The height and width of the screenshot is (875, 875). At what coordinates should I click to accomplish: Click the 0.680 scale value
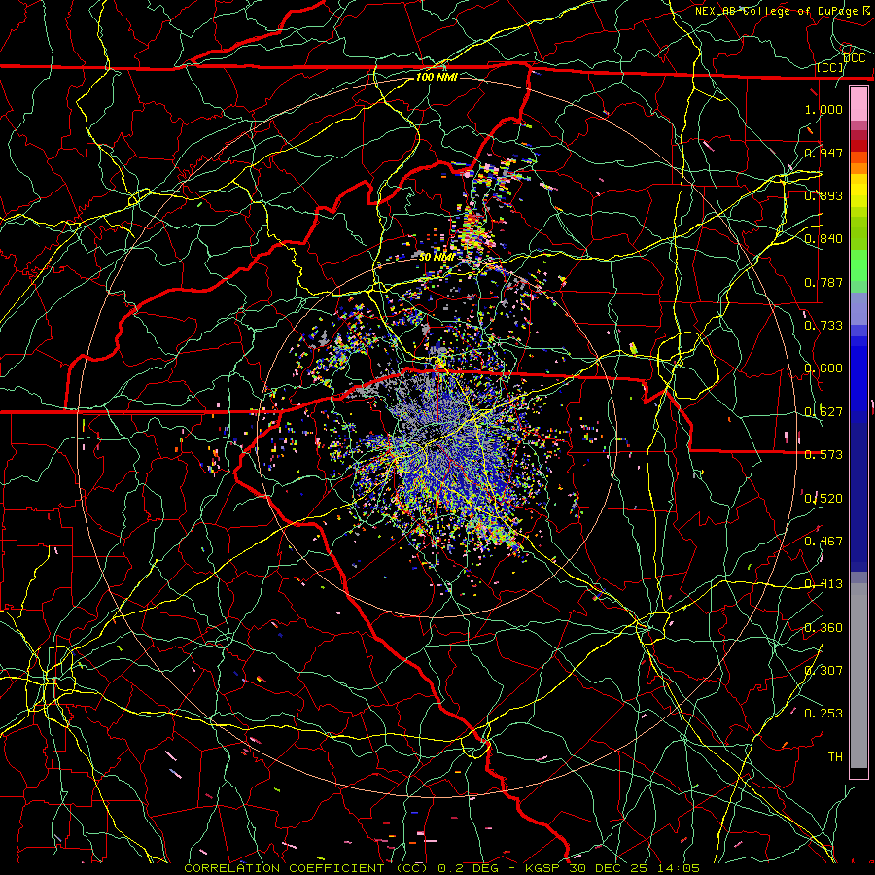[823, 368]
